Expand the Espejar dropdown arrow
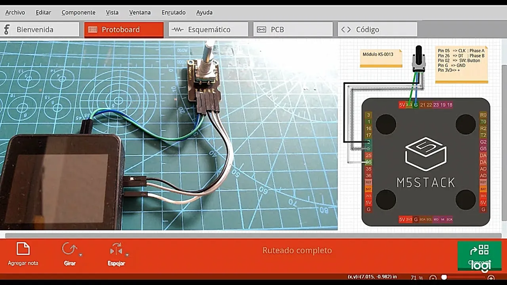The image size is (507, 285). 127,255
